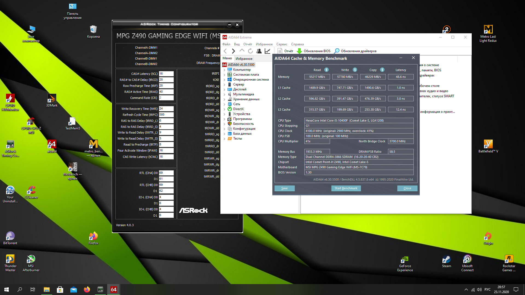
Task: Click the AIDA64 forward navigation arrow
Action: pyautogui.click(x=233, y=51)
